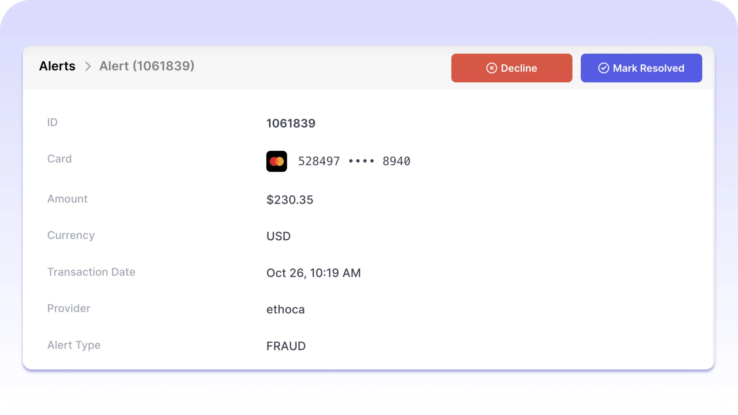
Task: Click the ID value 1061839
Action: pos(291,123)
